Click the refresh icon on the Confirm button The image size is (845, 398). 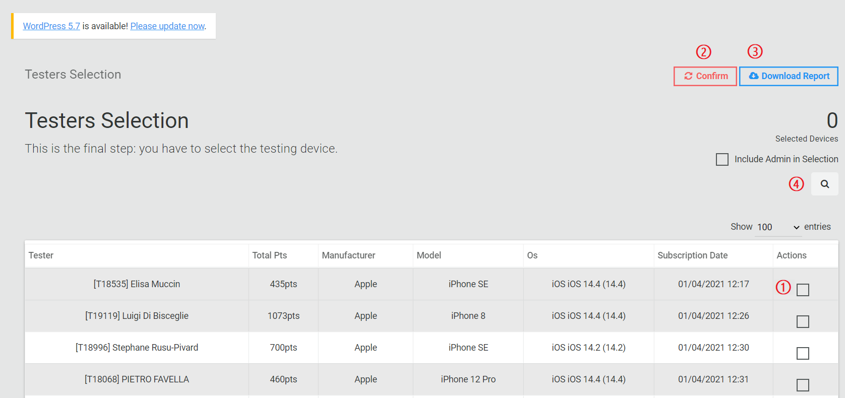pyautogui.click(x=688, y=76)
